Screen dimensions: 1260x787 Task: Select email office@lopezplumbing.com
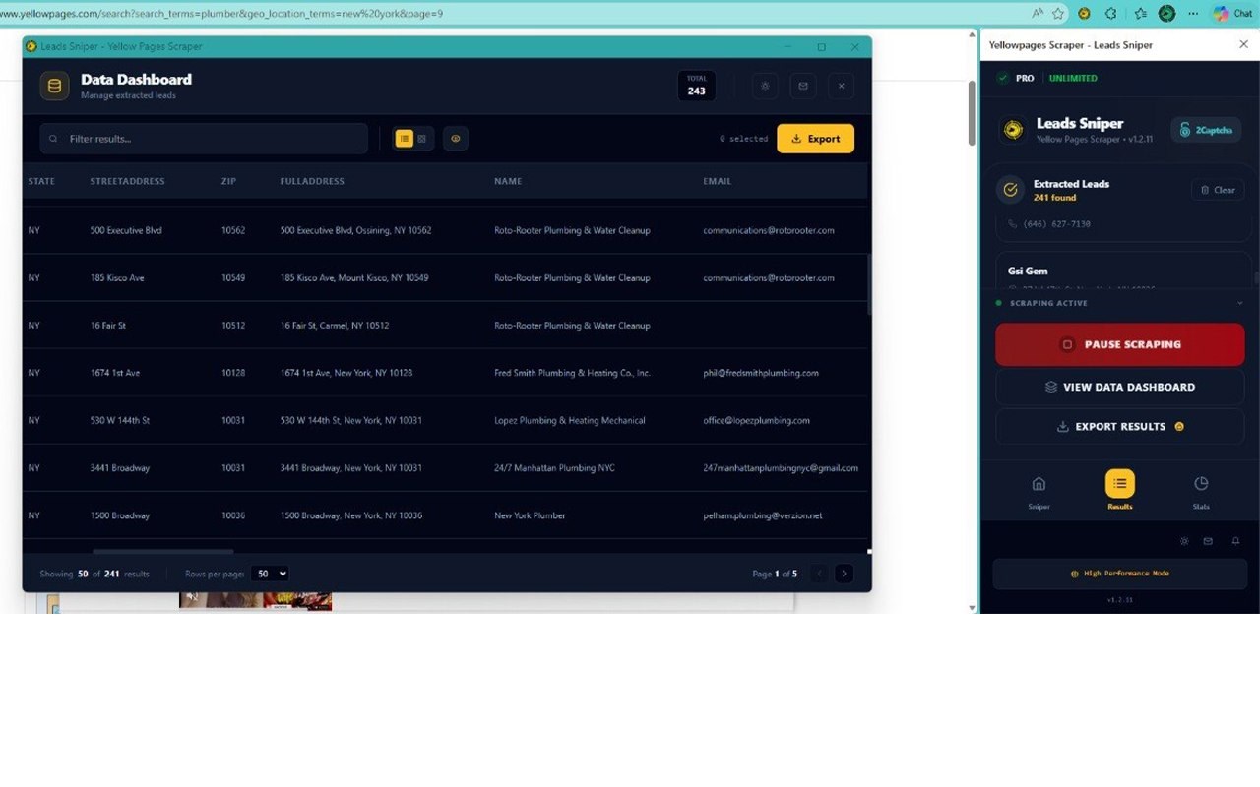pos(756,420)
